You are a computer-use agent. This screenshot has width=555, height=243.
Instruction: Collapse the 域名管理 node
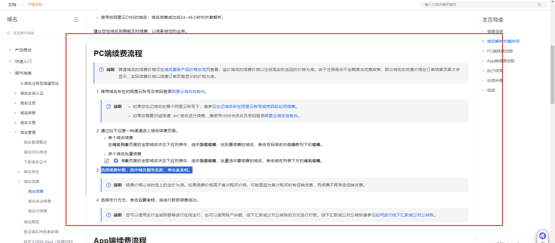[x=16, y=132]
